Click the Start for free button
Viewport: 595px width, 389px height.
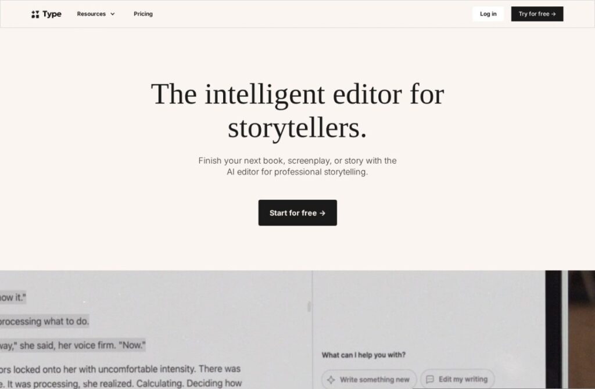(297, 212)
